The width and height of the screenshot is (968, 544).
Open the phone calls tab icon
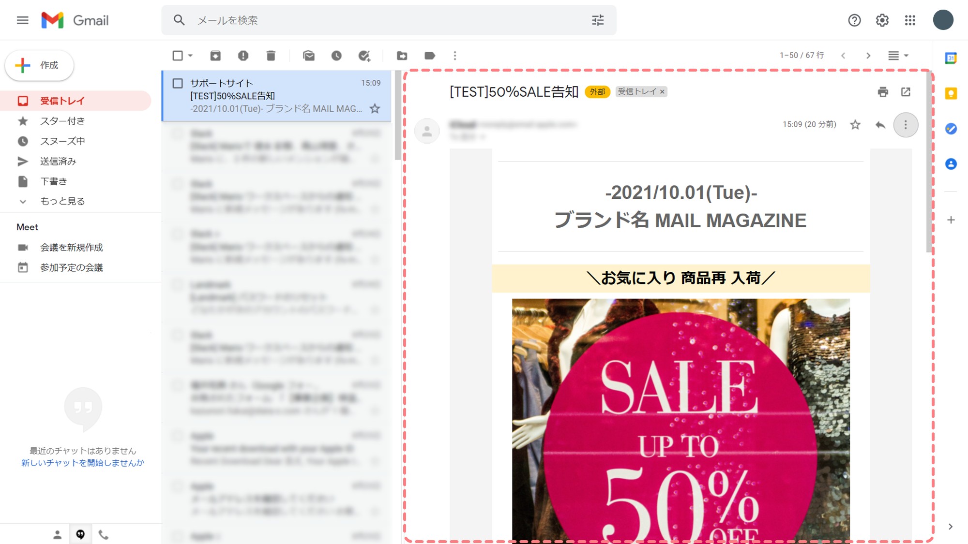(104, 534)
